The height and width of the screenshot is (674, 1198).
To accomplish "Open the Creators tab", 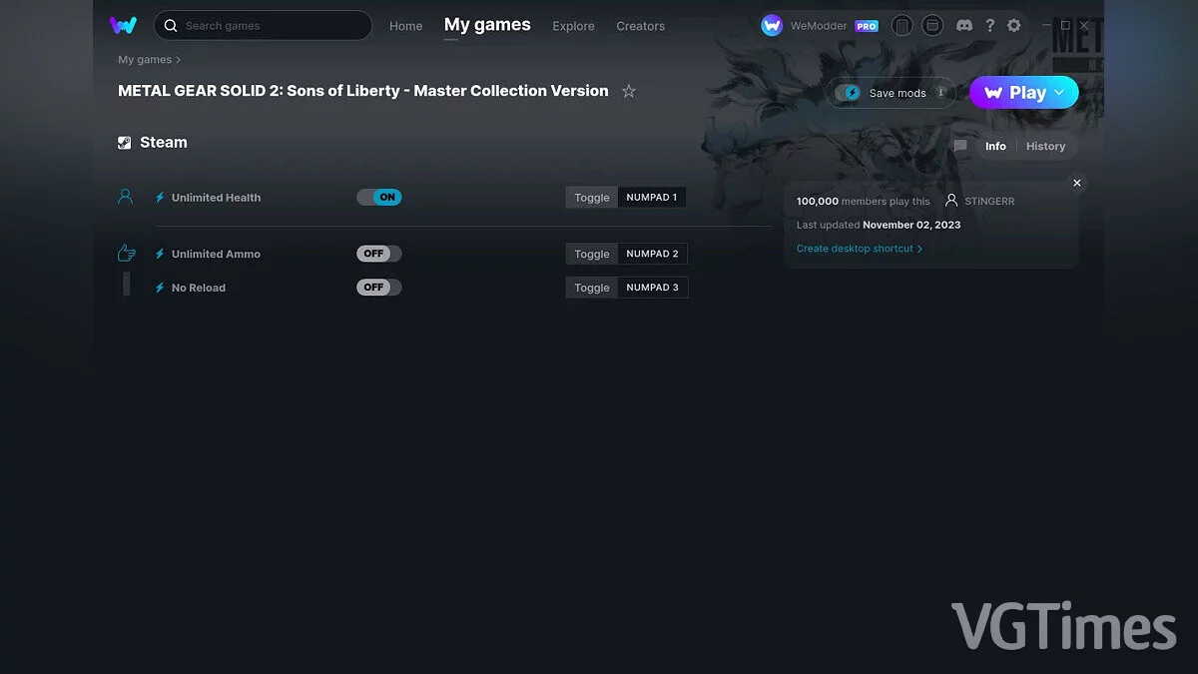I will (x=640, y=26).
